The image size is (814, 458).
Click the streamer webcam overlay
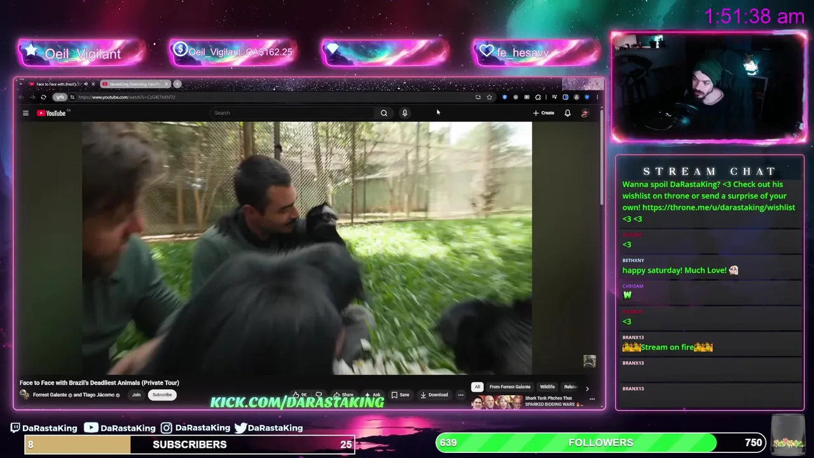[x=708, y=87]
